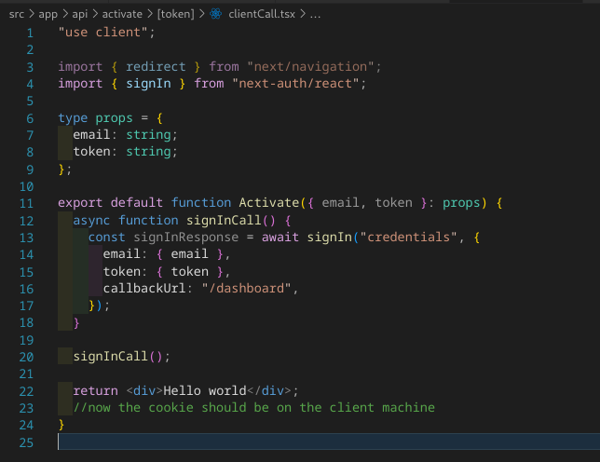Place cursor on empty line 25

coord(329,442)
